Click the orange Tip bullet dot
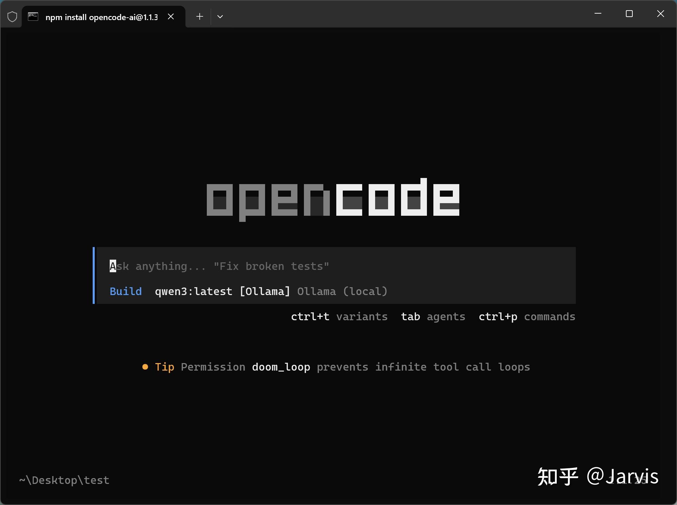677x505 pixels. click(x=145, y=367)
